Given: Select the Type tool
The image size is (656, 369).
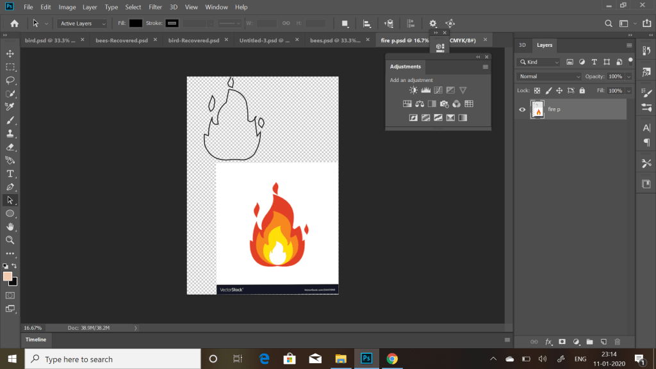Looking at the screenshot, I should coord(10,174).
